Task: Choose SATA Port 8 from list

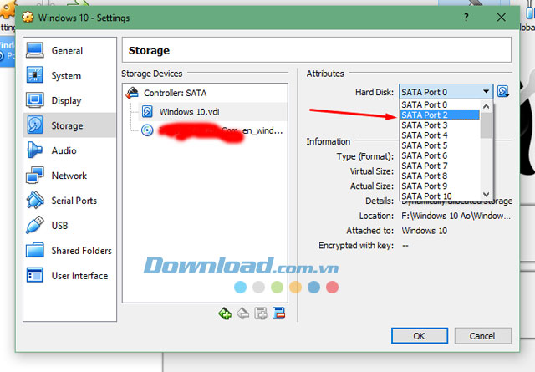Action: pos(440,176)
